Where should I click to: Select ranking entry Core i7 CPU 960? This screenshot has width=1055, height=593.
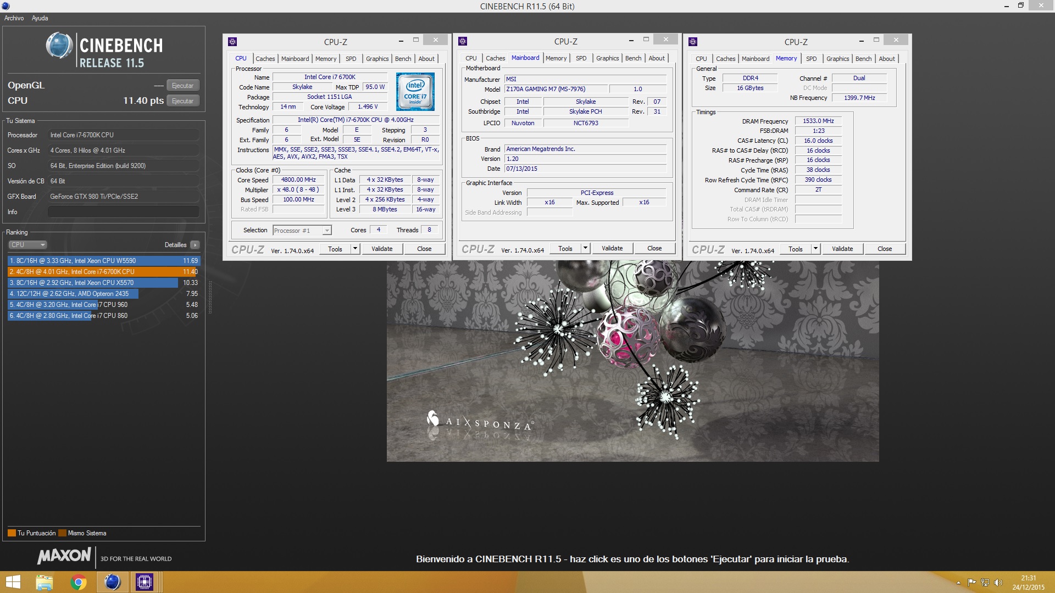pyautogui.click(x=104, y=305)
